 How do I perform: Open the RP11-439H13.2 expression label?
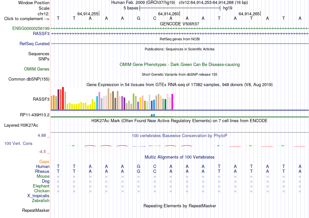click(34, 115)
